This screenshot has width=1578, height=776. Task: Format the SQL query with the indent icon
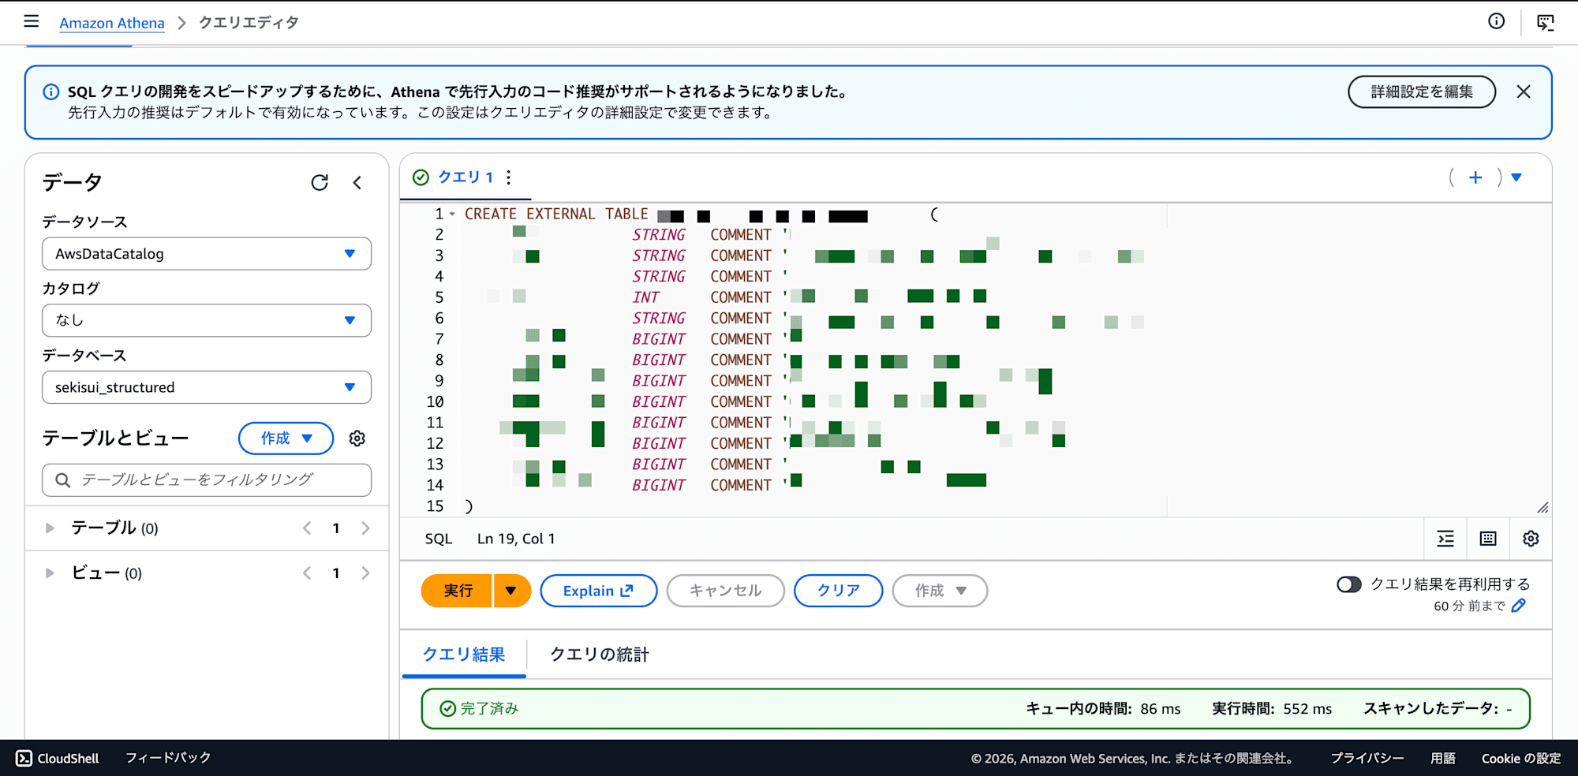tap(1445, 539)
